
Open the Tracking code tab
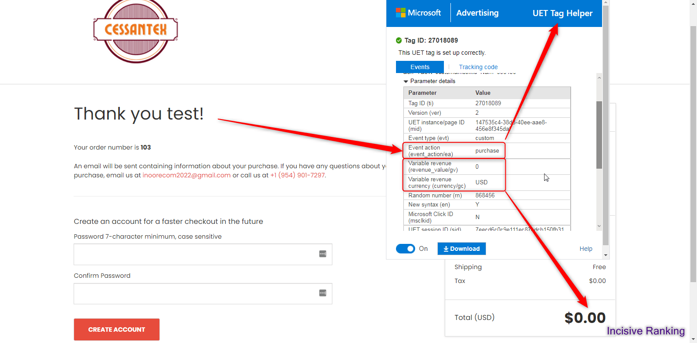point(478,67)
